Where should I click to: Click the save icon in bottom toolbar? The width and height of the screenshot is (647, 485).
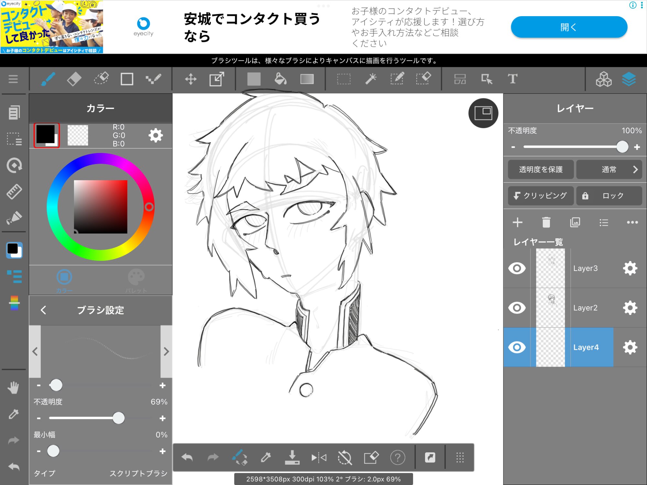292,458
